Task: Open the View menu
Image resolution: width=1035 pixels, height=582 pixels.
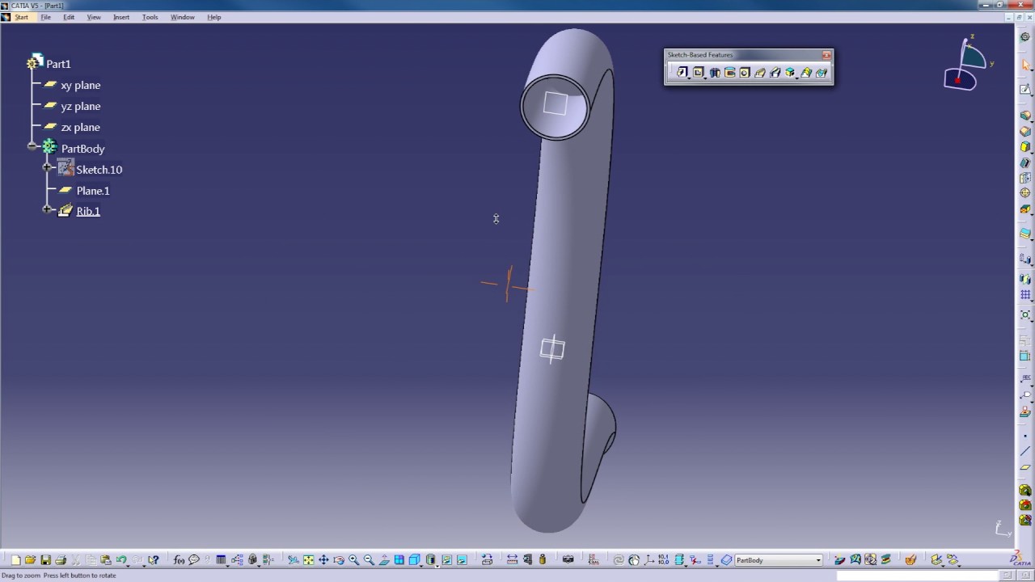Action: pos(94,17)
